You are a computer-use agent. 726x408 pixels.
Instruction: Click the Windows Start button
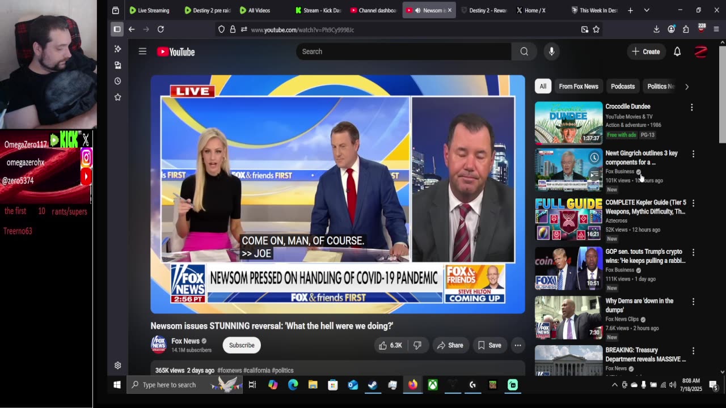click(117, 385)
